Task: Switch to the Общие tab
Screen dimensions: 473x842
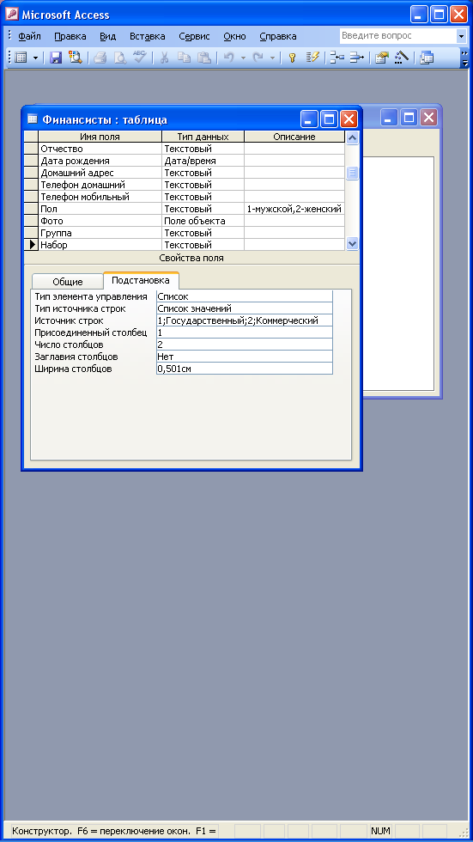Action: pyautogui.click(x=68, y=282)
